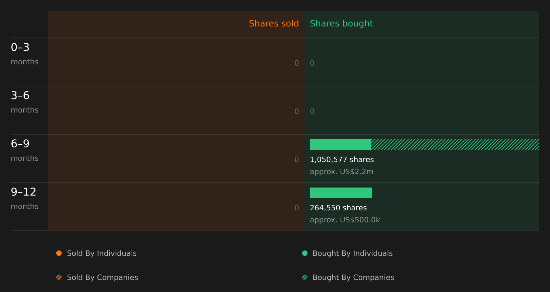Screen dimensions: 550x292
Task: Click the Sold By Individuals orange dot icon
Action: [59, 253]
